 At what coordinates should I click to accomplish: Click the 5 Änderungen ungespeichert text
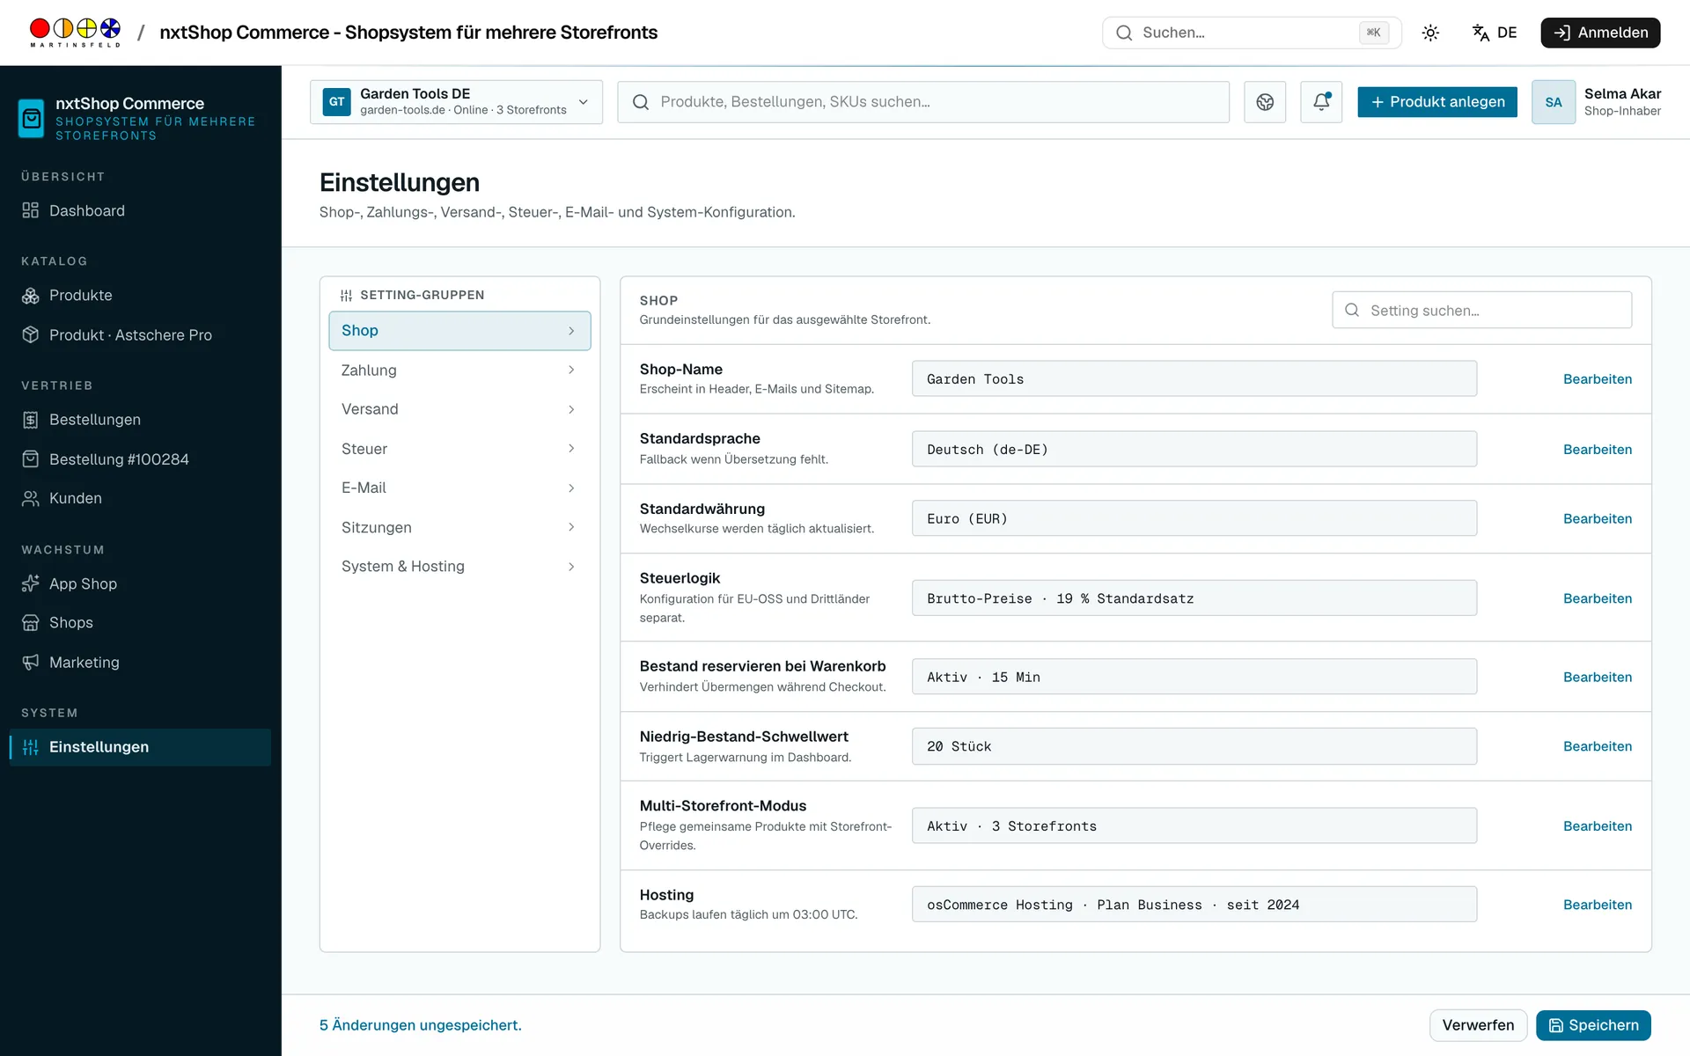[x=420, y=1025]
